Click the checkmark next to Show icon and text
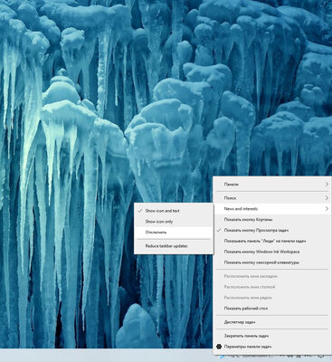The height and width of the screenshot is (362, 332). (139, 211)
